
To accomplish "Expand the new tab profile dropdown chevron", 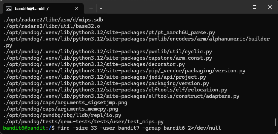I will pyautogui.click(x=101, y=8).
